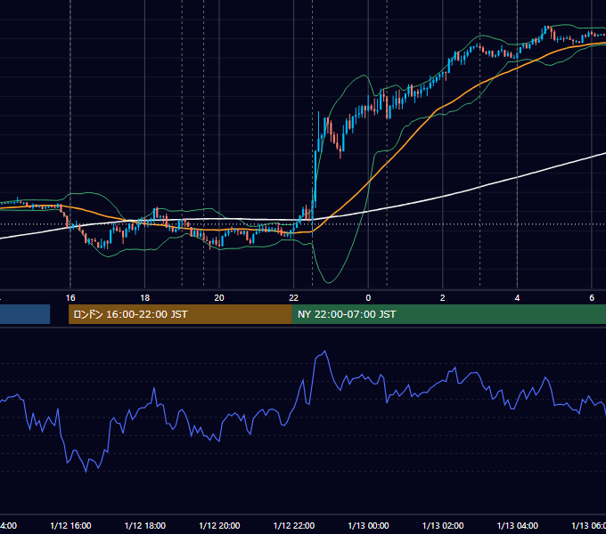This screenshot has height=534, width=606.
Task: Click the 1/12 22:00 date label
Action: (294, 525)
